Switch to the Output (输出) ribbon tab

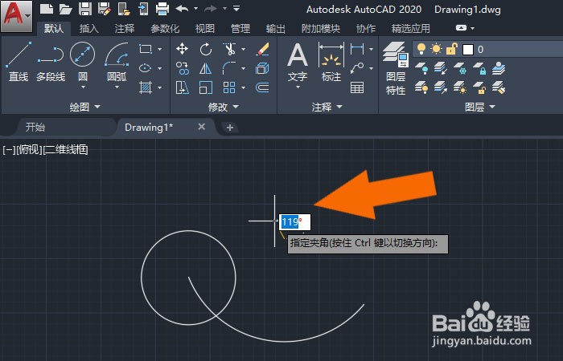coord(275,28)
